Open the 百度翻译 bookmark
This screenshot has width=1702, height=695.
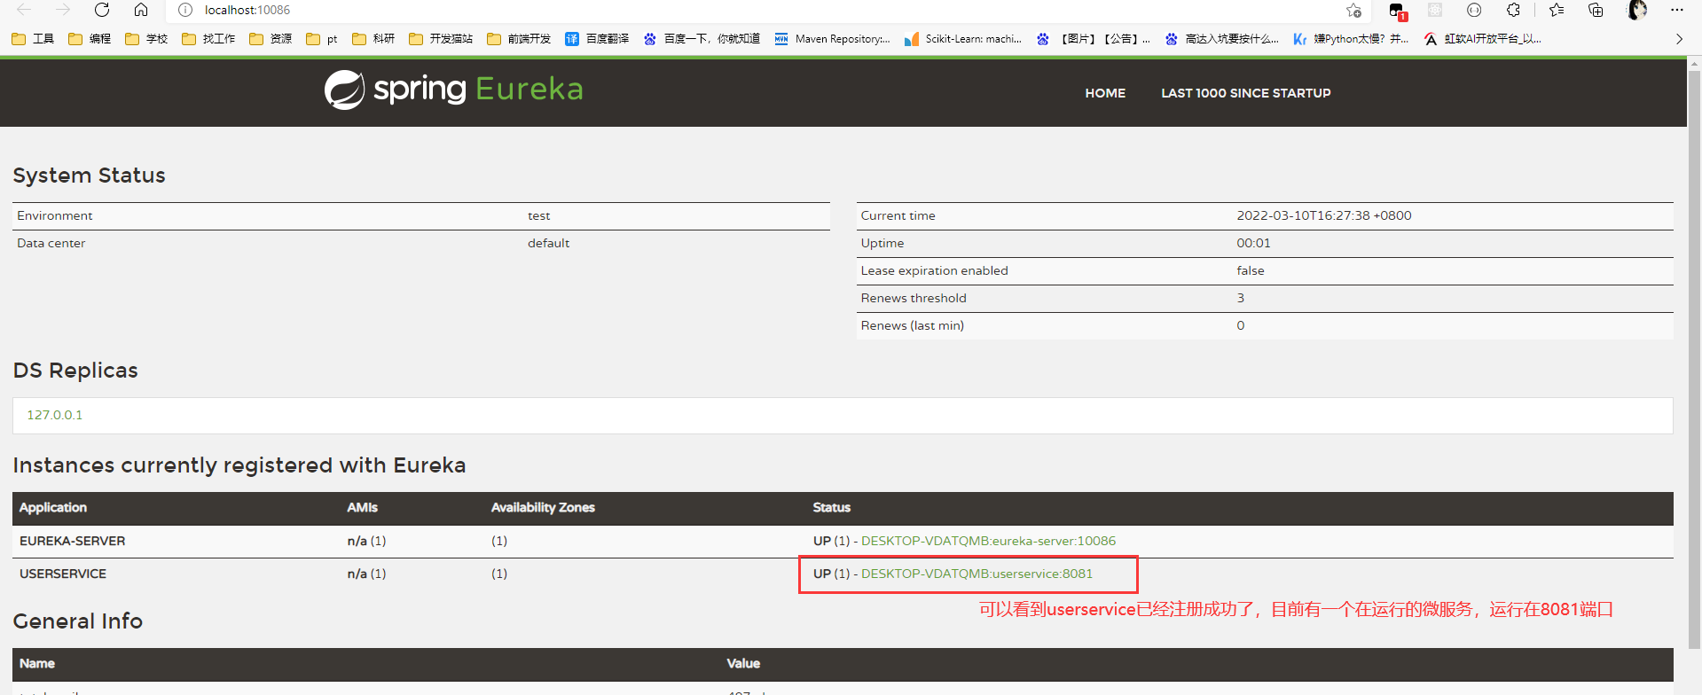point(597,39)
